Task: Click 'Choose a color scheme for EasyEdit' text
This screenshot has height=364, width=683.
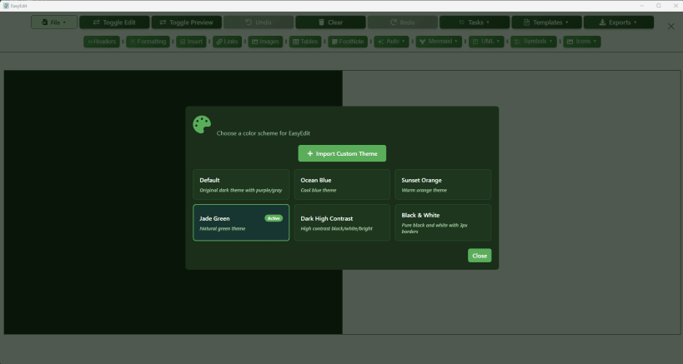Action: [263, 133]
